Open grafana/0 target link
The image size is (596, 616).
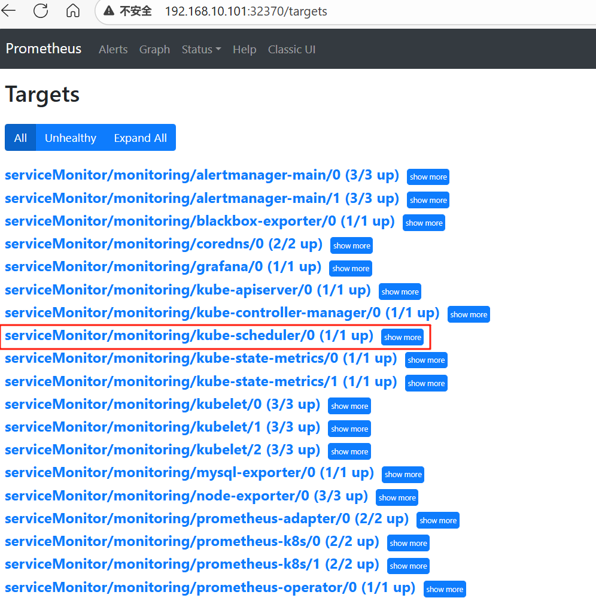[163, 267]
